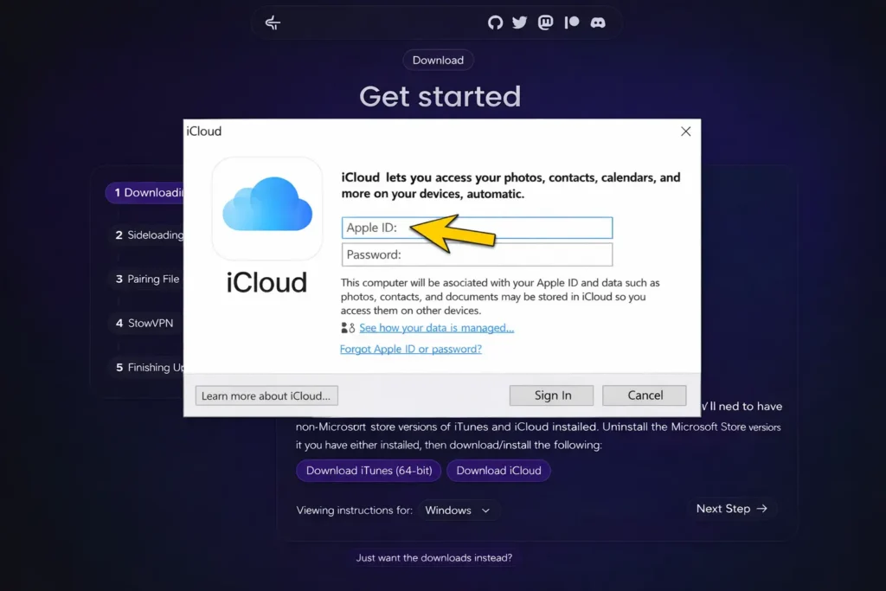
Task: Open the Mastodon icon link
Action: click(545, 22)
